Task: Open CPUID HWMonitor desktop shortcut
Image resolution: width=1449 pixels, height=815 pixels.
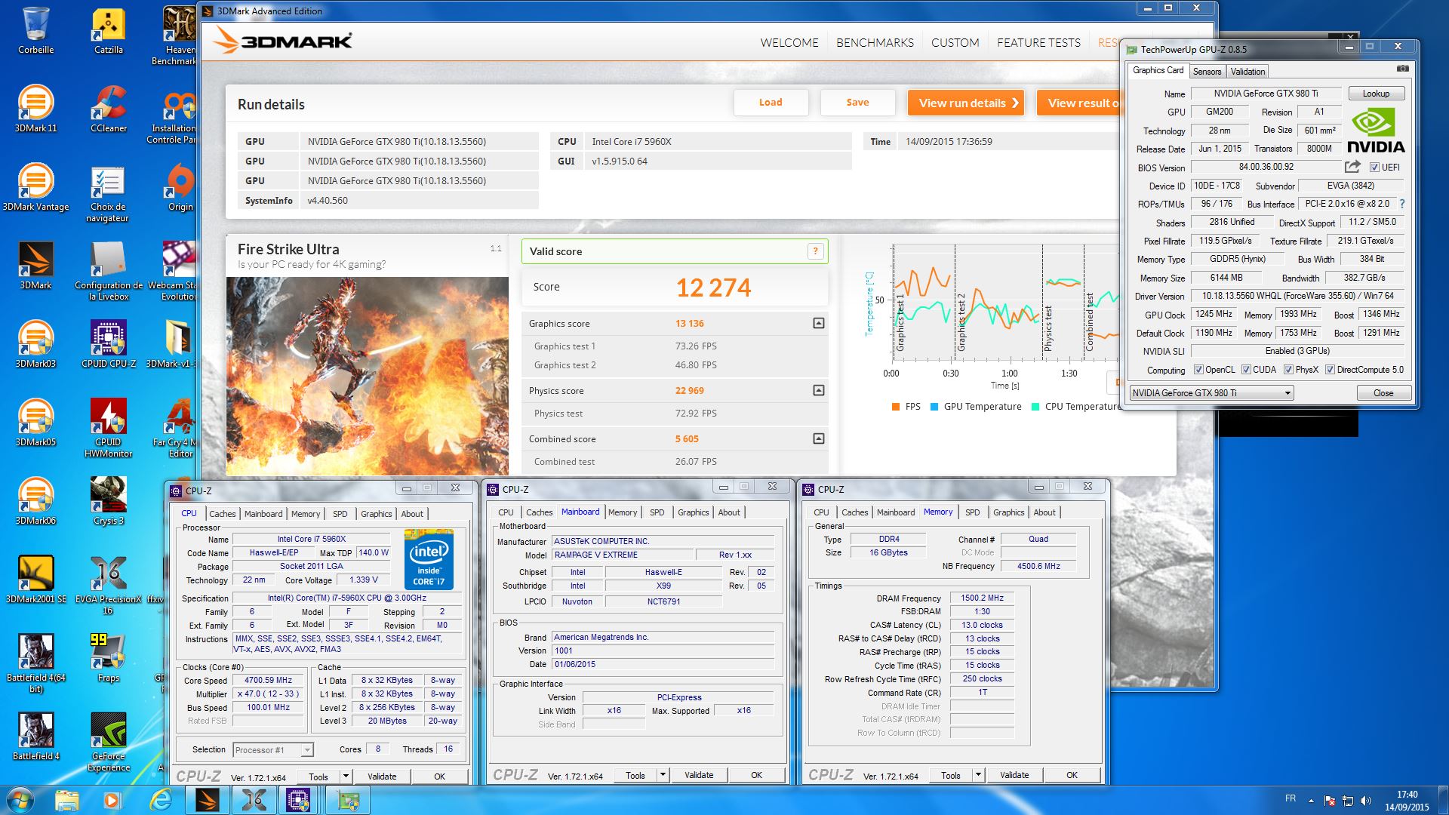Action: click(108, 429)
